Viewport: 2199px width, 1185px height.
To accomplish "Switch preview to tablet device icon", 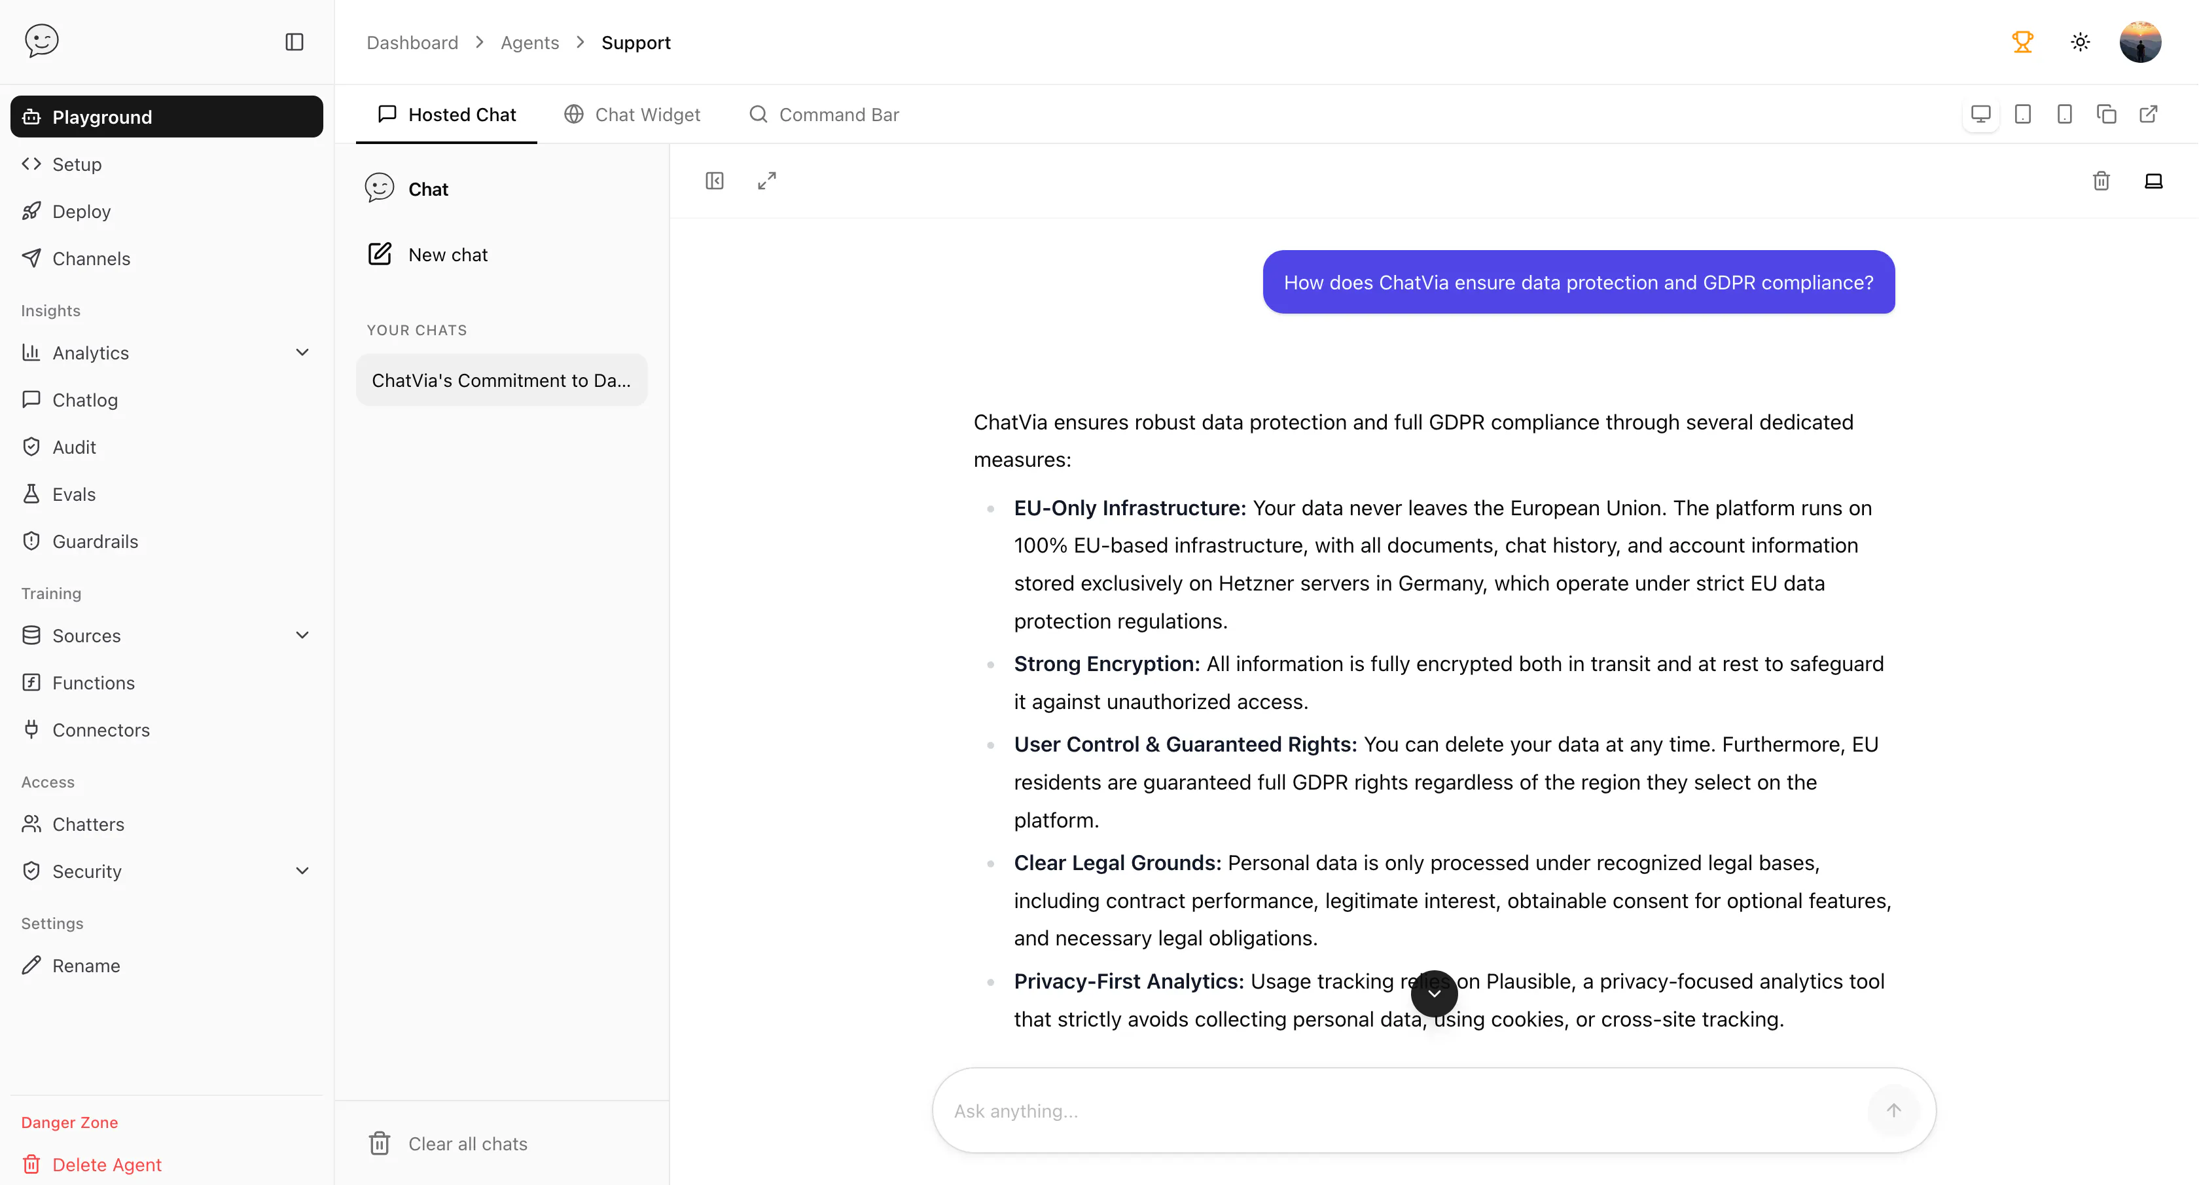I will click(2022, 113).
